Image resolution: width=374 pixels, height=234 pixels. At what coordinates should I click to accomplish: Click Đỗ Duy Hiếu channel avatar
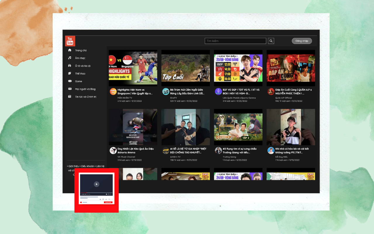coord(271,151)
